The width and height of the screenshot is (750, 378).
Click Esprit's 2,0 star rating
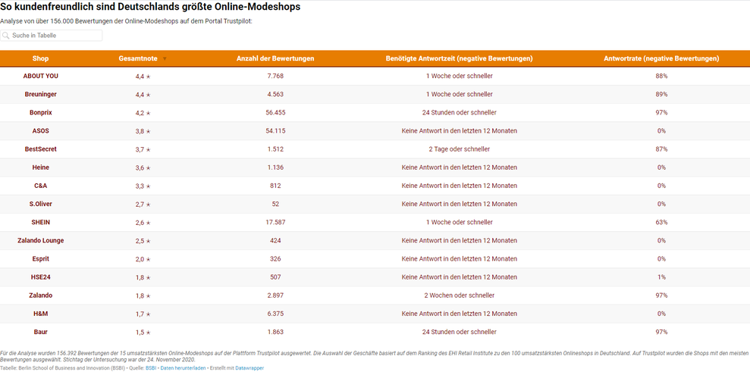pos(143,260)
